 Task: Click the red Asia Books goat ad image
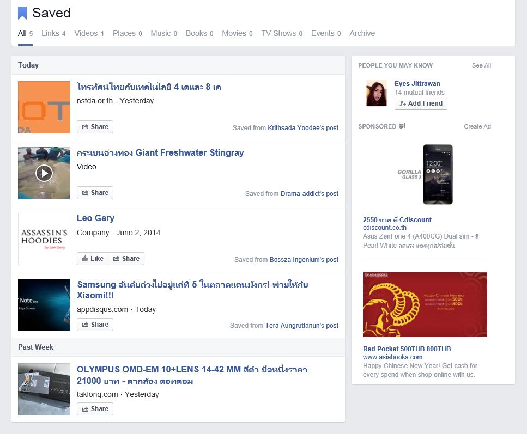(425, 304)
